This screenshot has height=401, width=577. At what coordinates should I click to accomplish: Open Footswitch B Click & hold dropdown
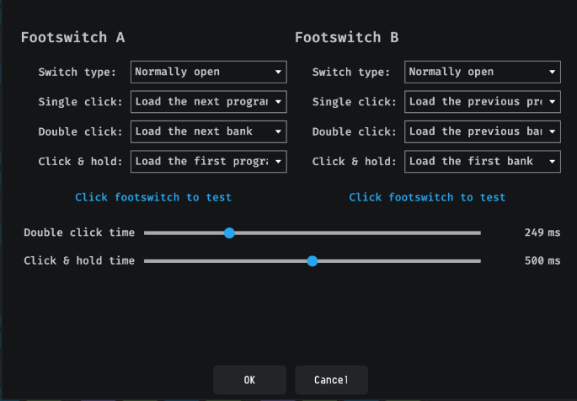coord(483,162)
